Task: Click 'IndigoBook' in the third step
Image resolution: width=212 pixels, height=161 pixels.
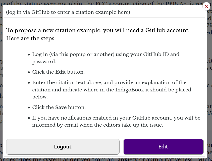Action: pyautogui.click(x=130, y=90)
